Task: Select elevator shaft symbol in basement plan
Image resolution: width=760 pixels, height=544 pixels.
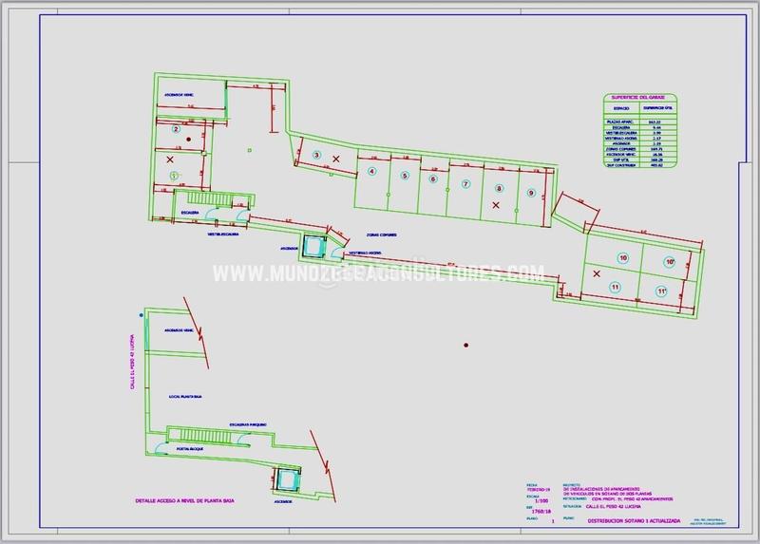Action: (x=313, y=243)
